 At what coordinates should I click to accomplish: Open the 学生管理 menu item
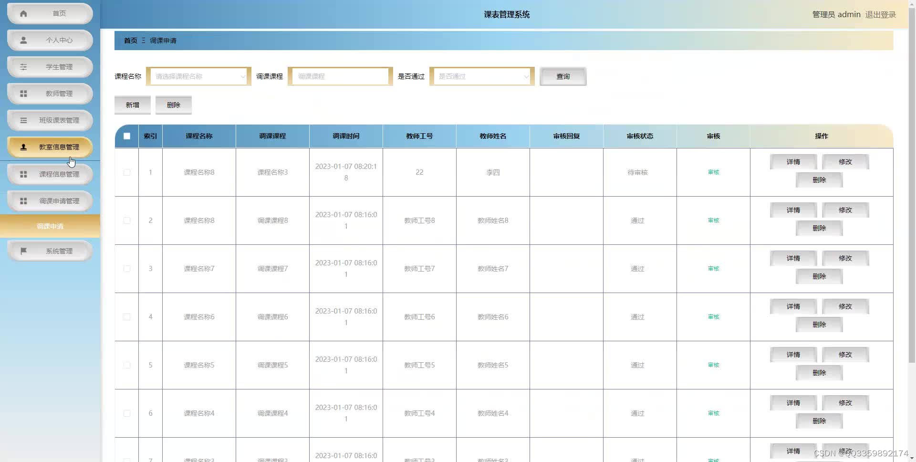pos(50,67)
